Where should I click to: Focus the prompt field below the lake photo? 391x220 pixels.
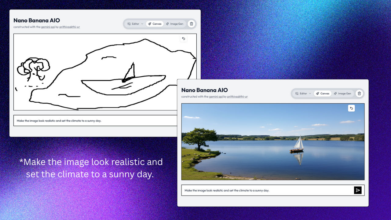(266, 190)
